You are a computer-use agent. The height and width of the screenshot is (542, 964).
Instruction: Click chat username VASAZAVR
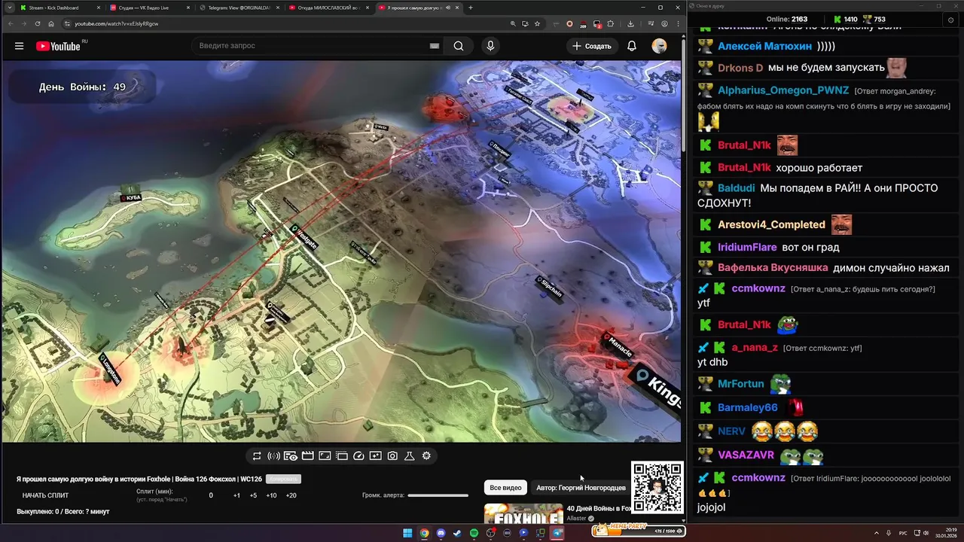click(746, 455)
